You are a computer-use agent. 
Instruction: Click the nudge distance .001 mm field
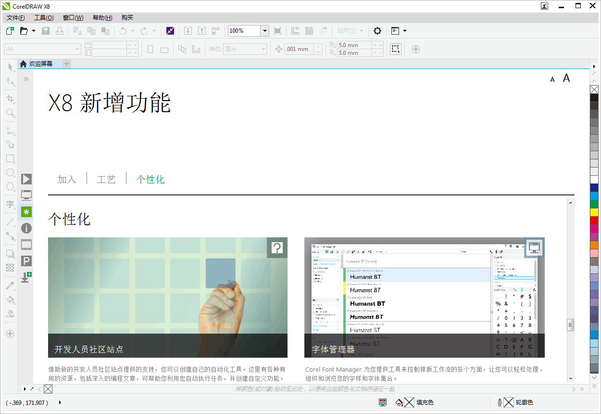(299, 49)
